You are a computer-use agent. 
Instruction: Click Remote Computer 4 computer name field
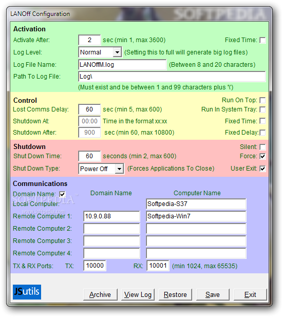click(x=196, y=253)
